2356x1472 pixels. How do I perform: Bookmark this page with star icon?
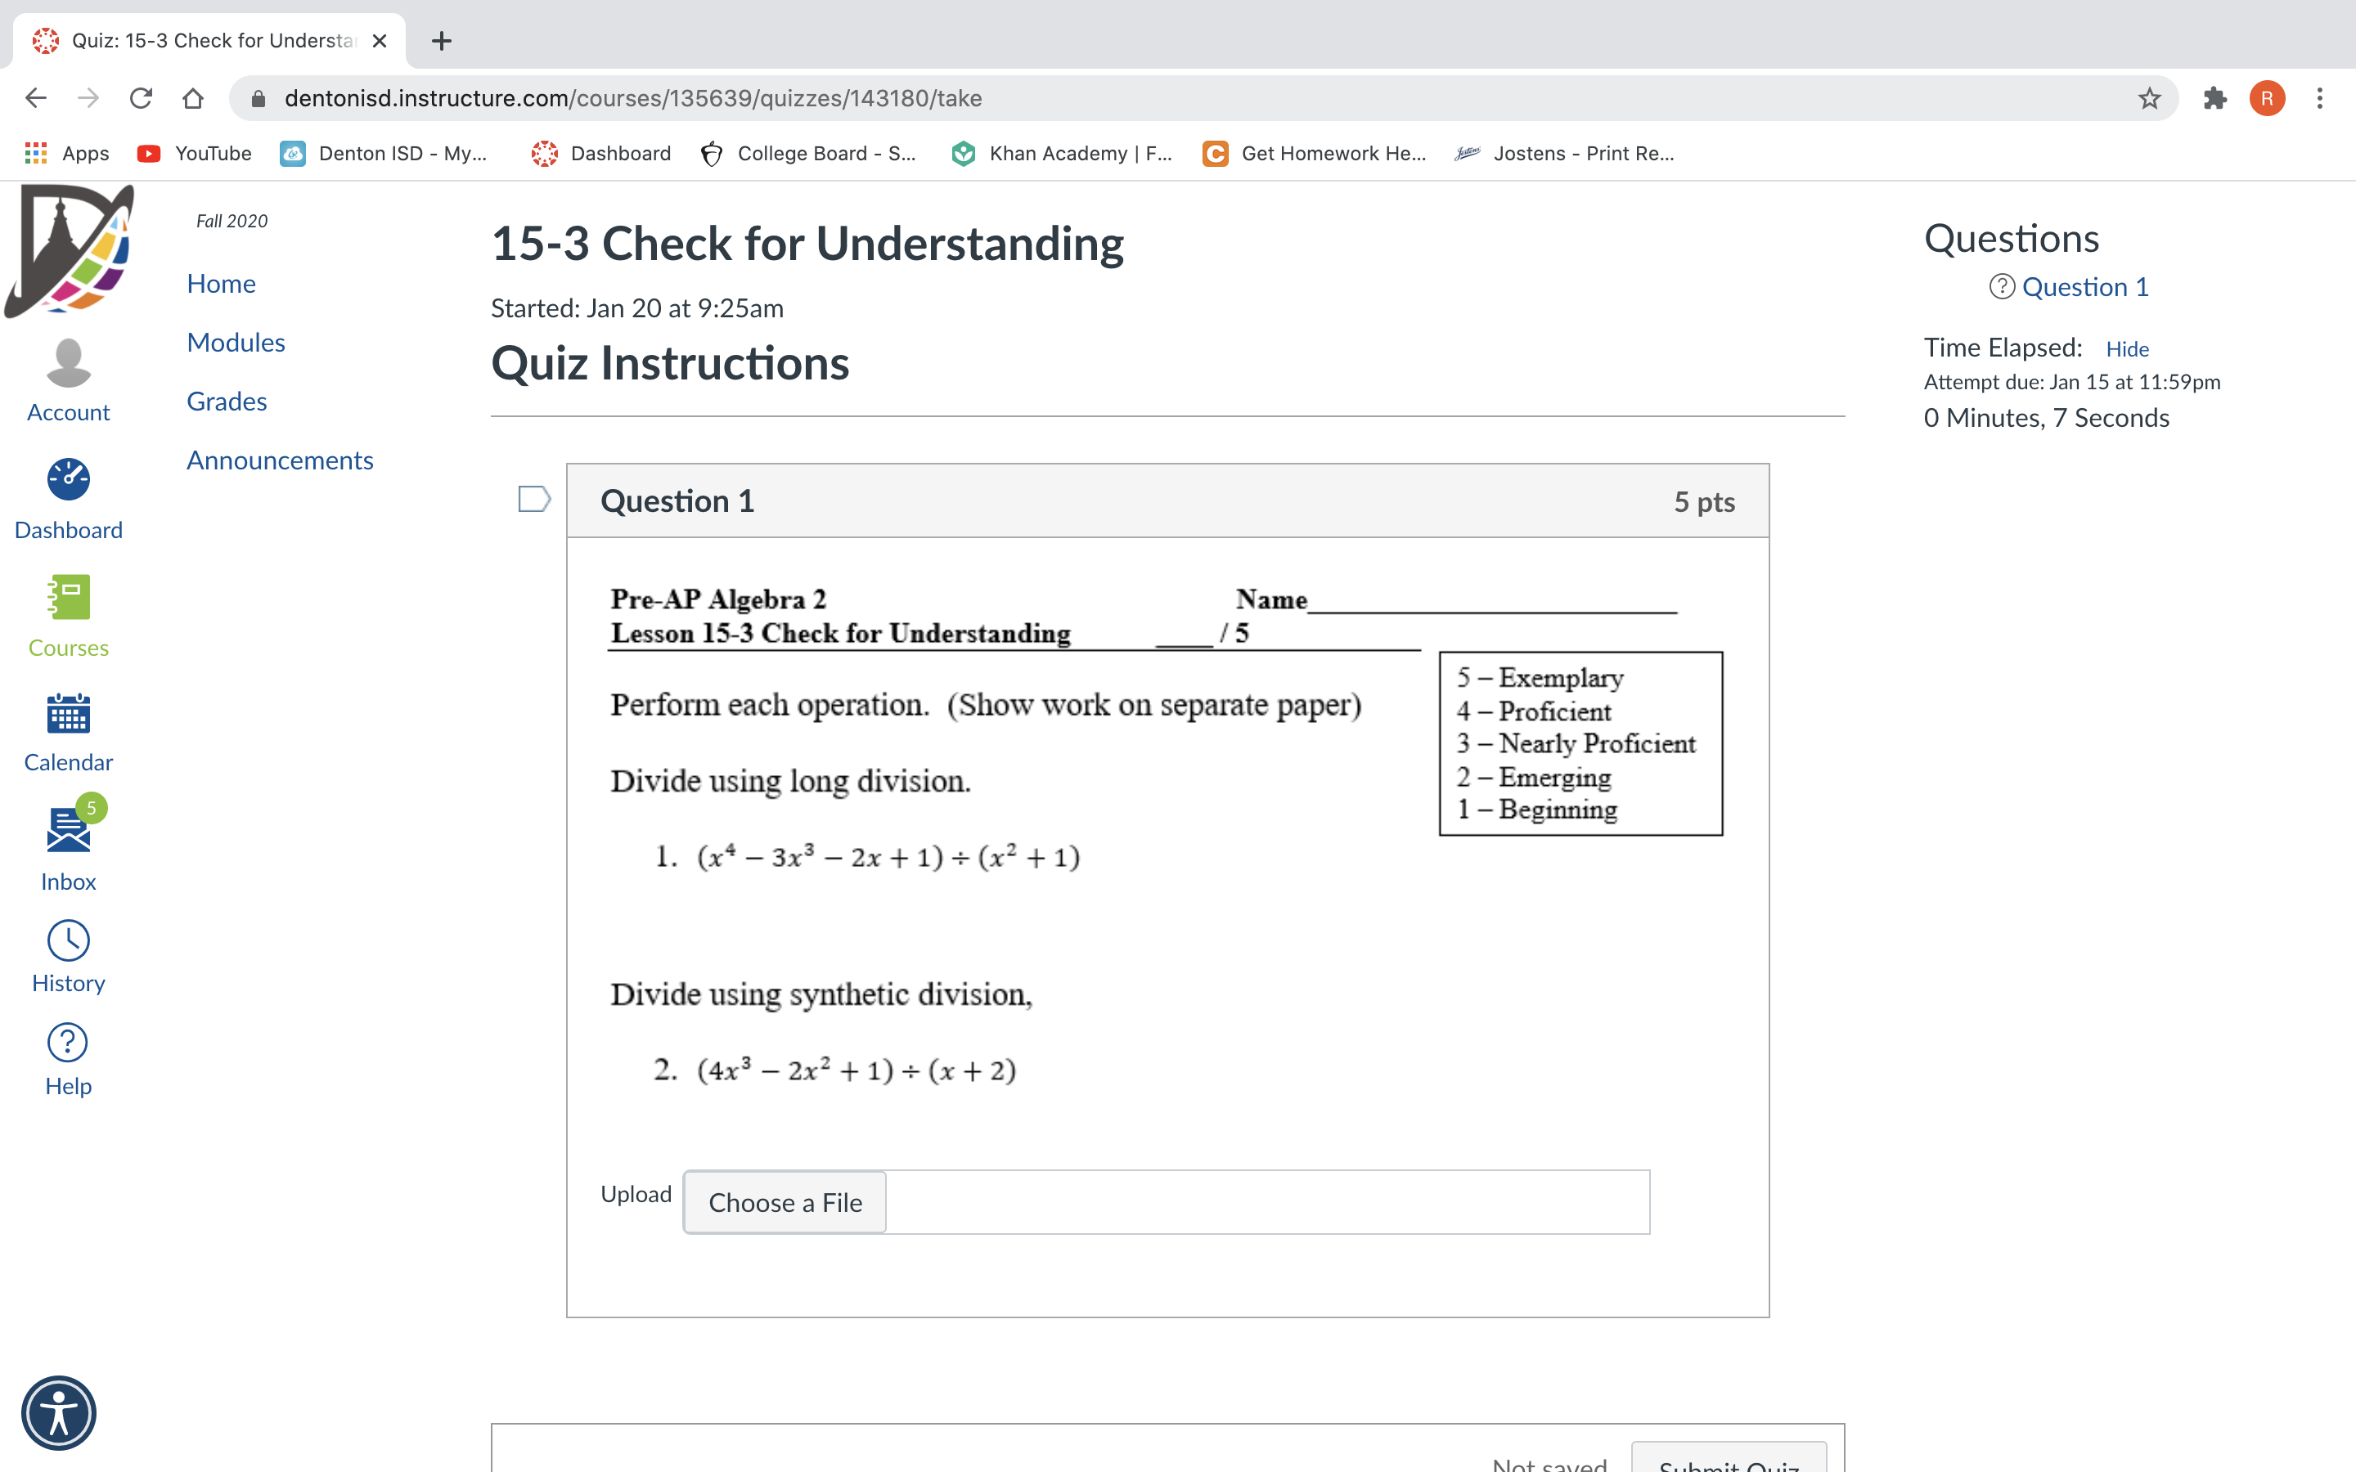[2150, 98]
